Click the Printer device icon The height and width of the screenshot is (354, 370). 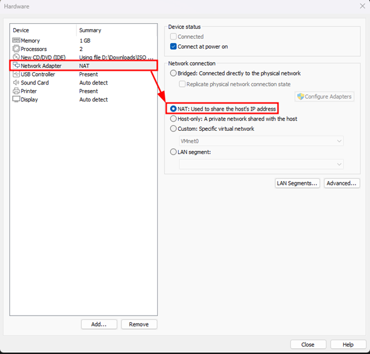pyautogui.click(x=16, y=91)
